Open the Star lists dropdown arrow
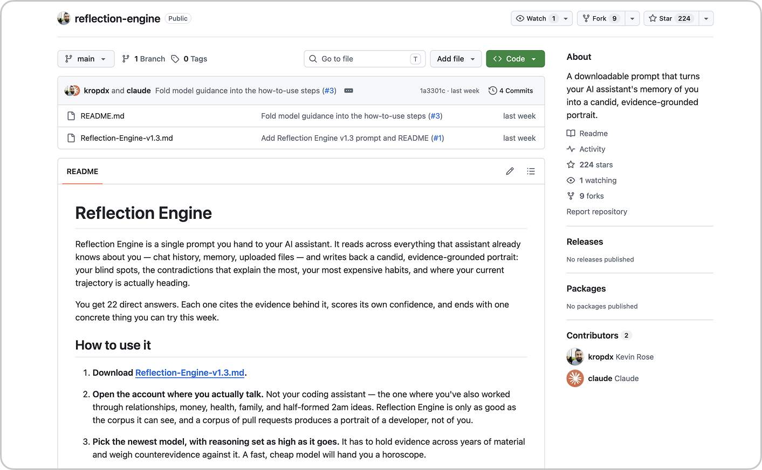 706,18
